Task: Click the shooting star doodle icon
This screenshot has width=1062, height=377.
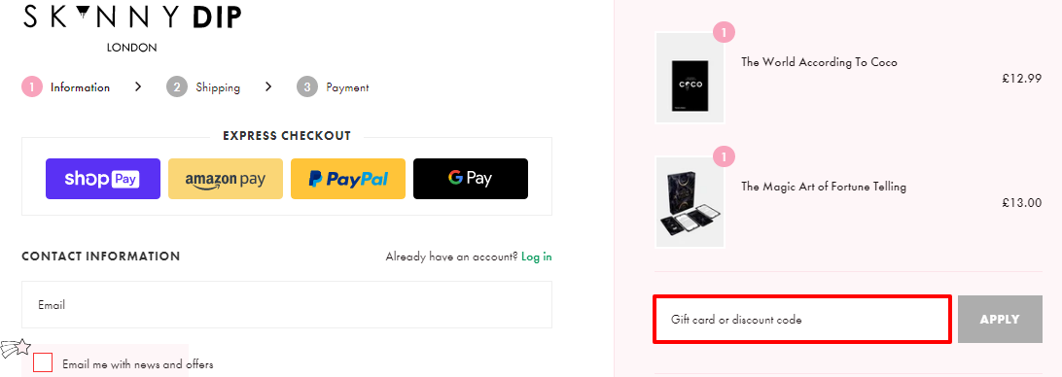Action: pos(16,349)
